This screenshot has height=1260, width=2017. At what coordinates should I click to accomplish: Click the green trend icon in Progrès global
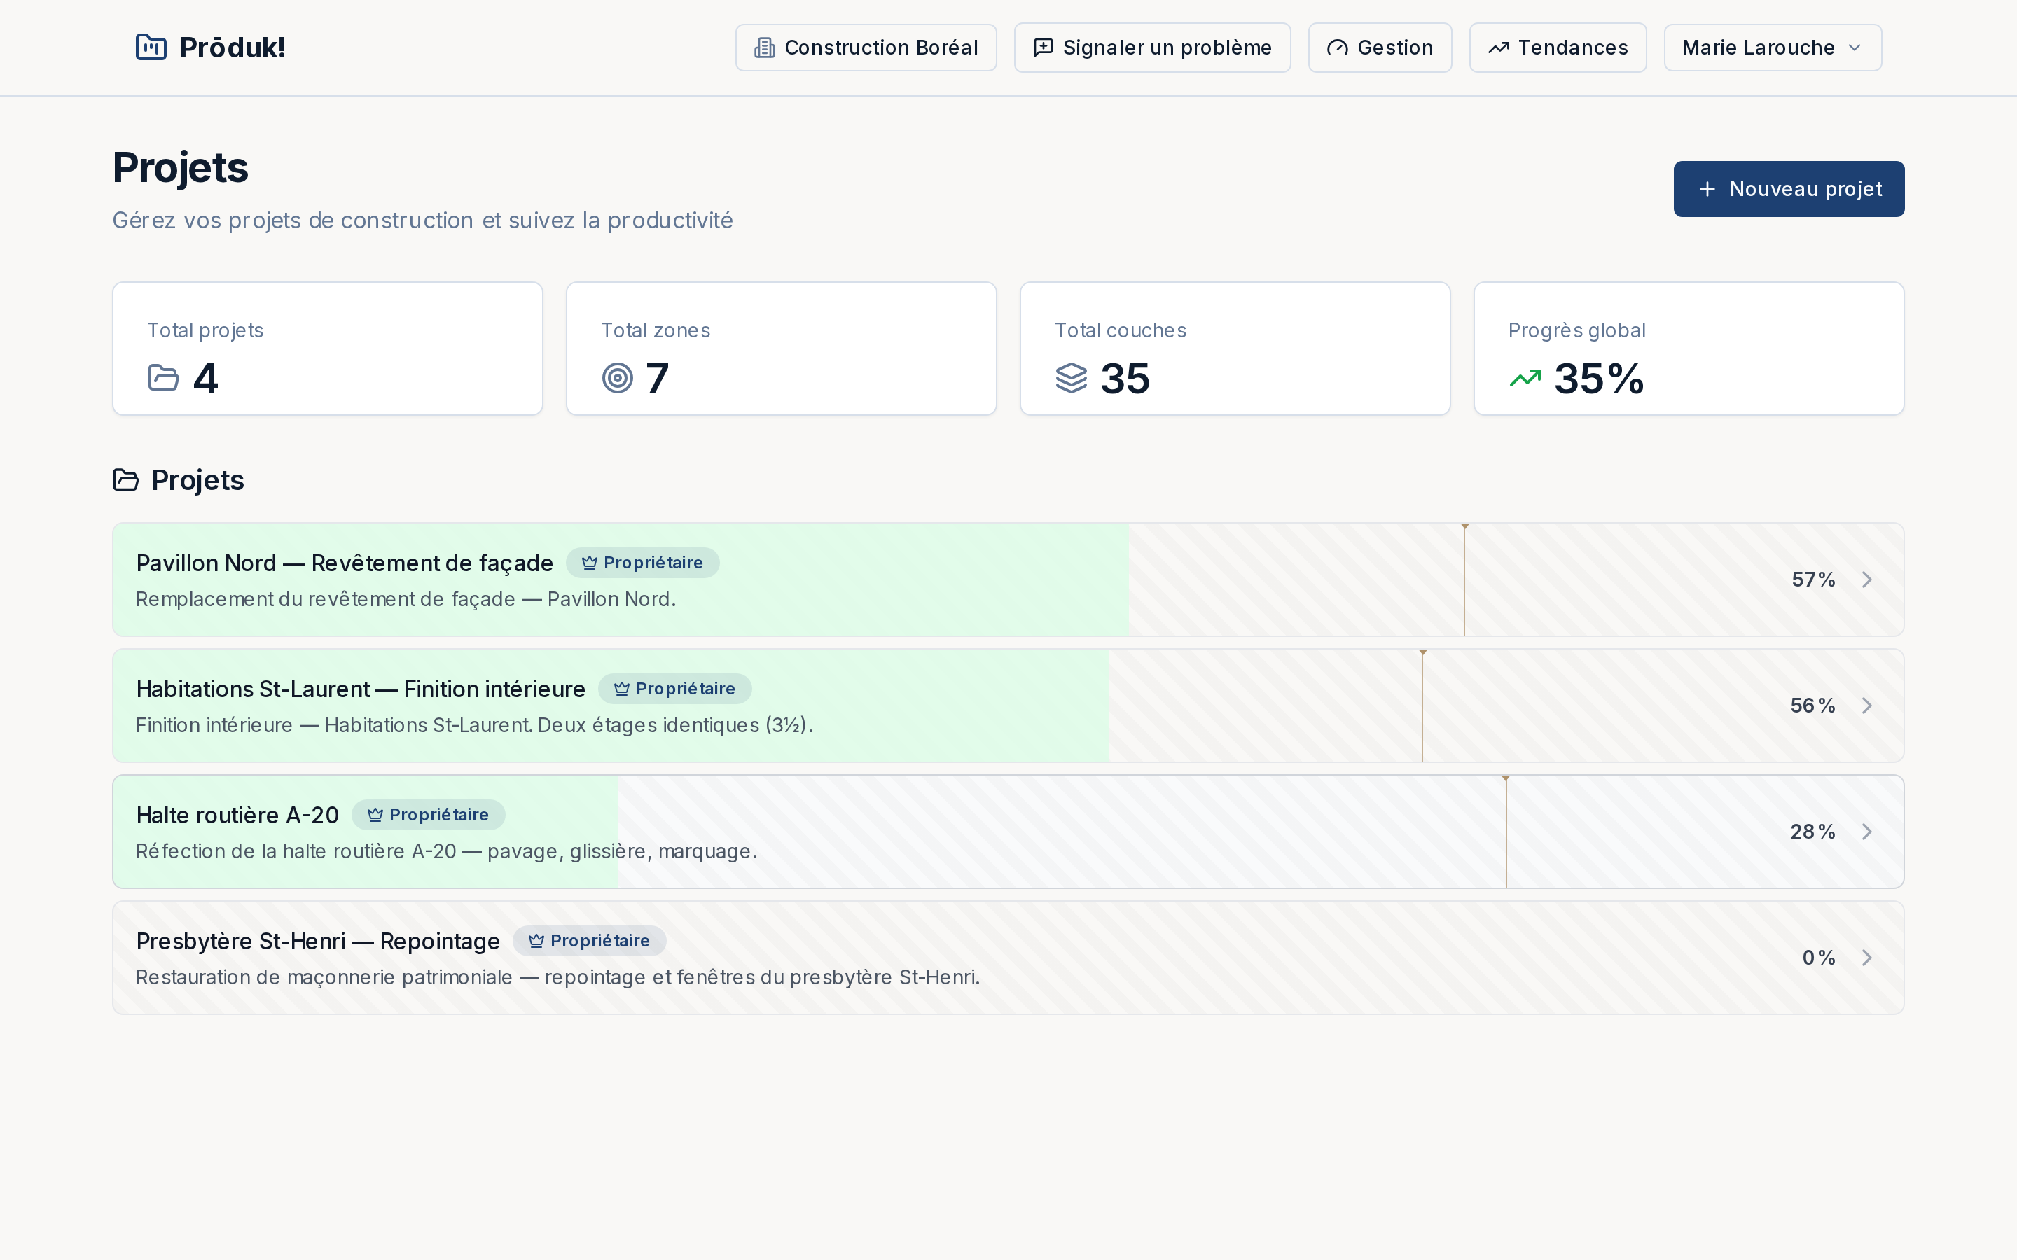pyautogui.click(x=1525, y=378)
